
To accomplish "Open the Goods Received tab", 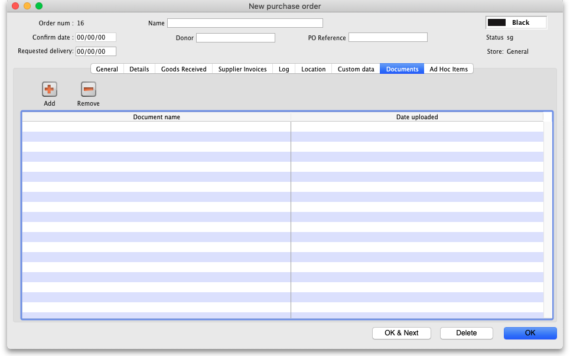I will click(x=184, y=69).
